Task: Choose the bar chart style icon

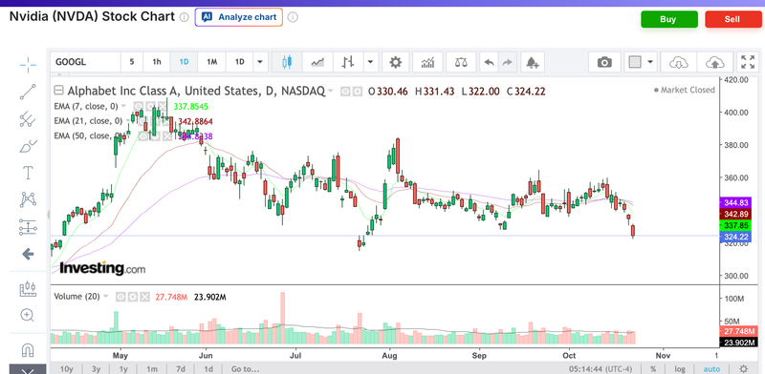Action: pyautogui.click(x=348, y=62)
